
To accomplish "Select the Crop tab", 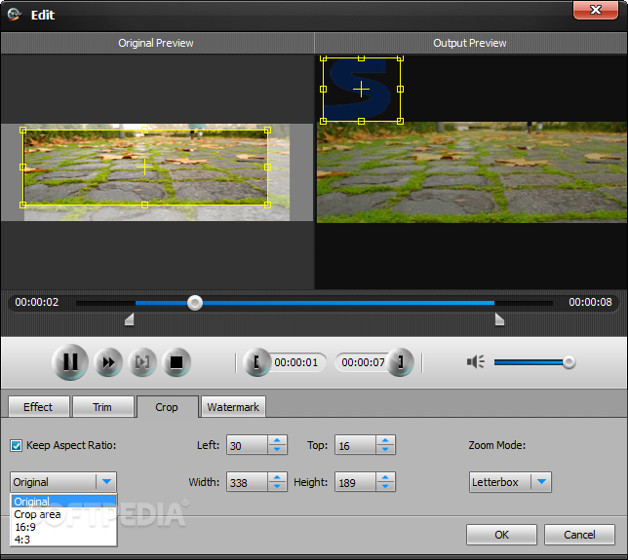I will pyautogui.click(x=167, y=407).
